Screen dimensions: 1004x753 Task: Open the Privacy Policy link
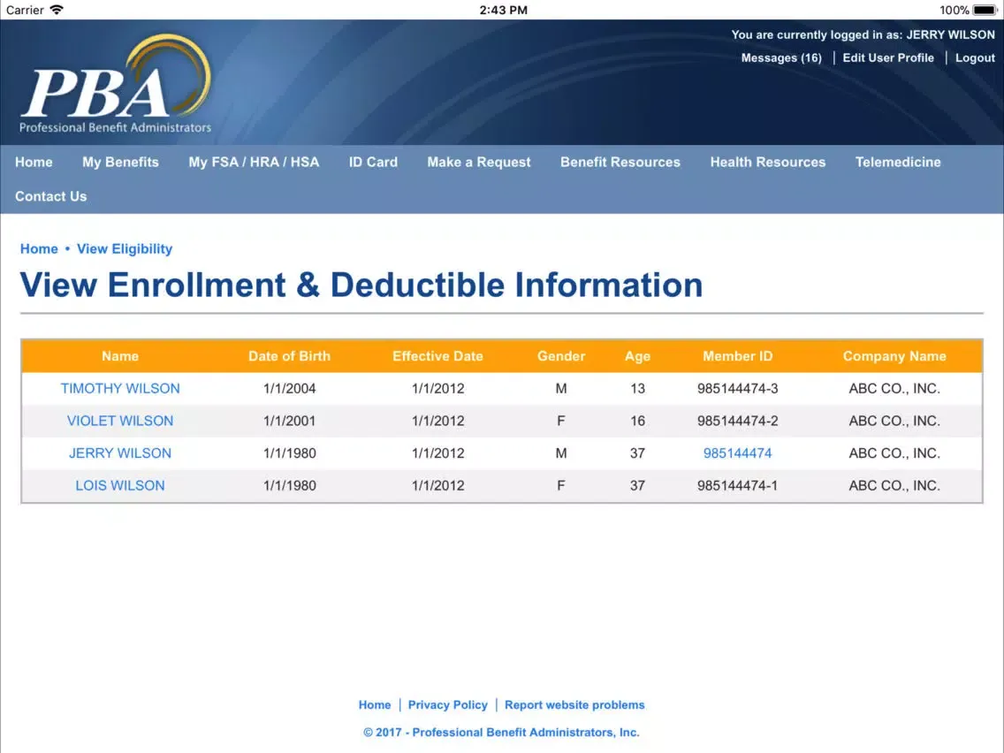(x=447, y=705)
